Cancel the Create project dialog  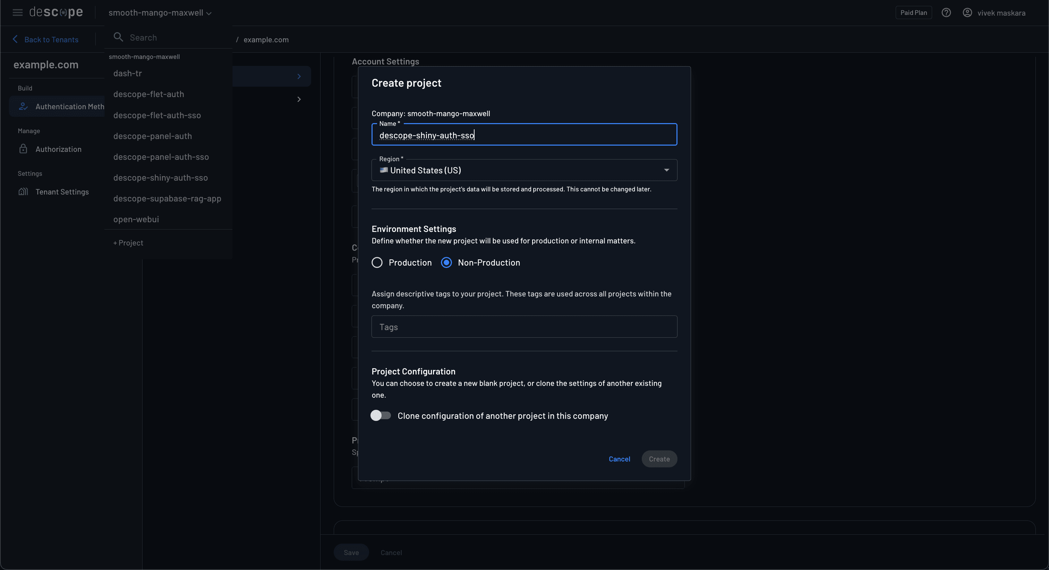[620, 459]
